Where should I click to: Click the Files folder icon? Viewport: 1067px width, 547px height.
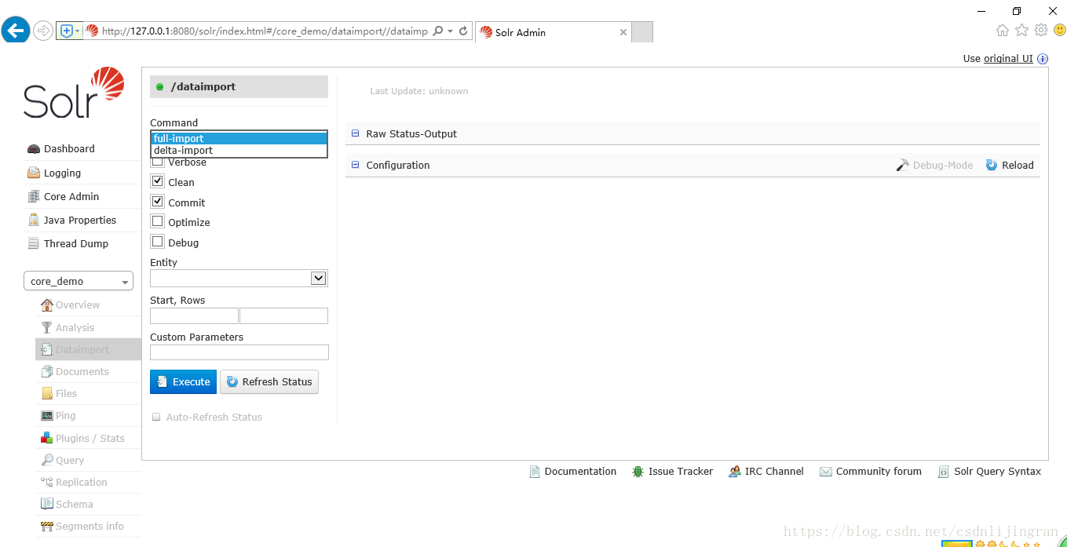click(47, 393)
